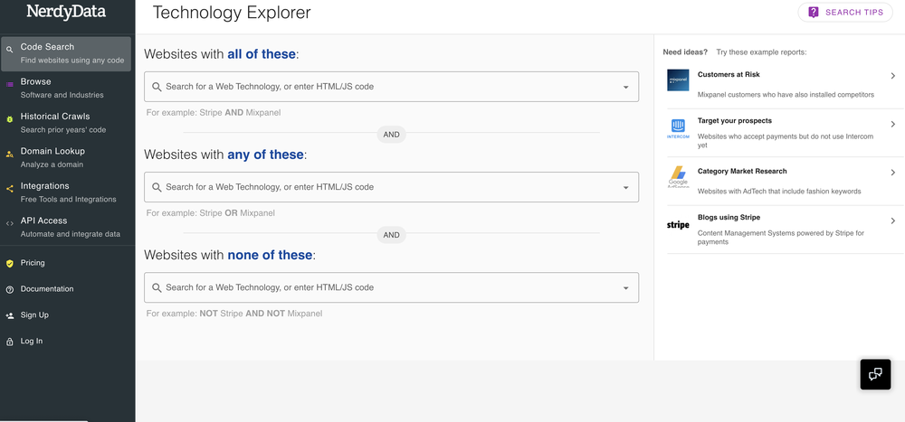Open the Documentation link
905x422 pixels.
[47, 289]
